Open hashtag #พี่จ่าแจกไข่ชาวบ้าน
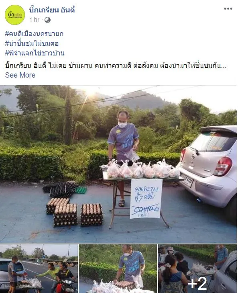The width and height of the screenshot is (238, 293). (x=35, y=53)
